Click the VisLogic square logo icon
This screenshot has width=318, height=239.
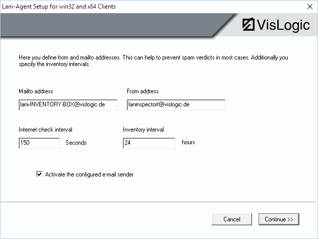pos(248,26)
